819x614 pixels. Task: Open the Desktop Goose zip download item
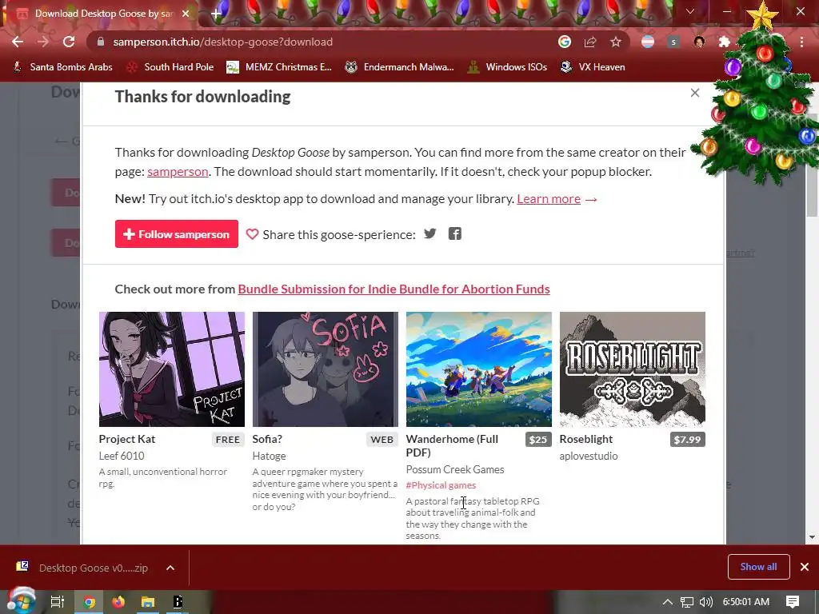coord(83,568)
